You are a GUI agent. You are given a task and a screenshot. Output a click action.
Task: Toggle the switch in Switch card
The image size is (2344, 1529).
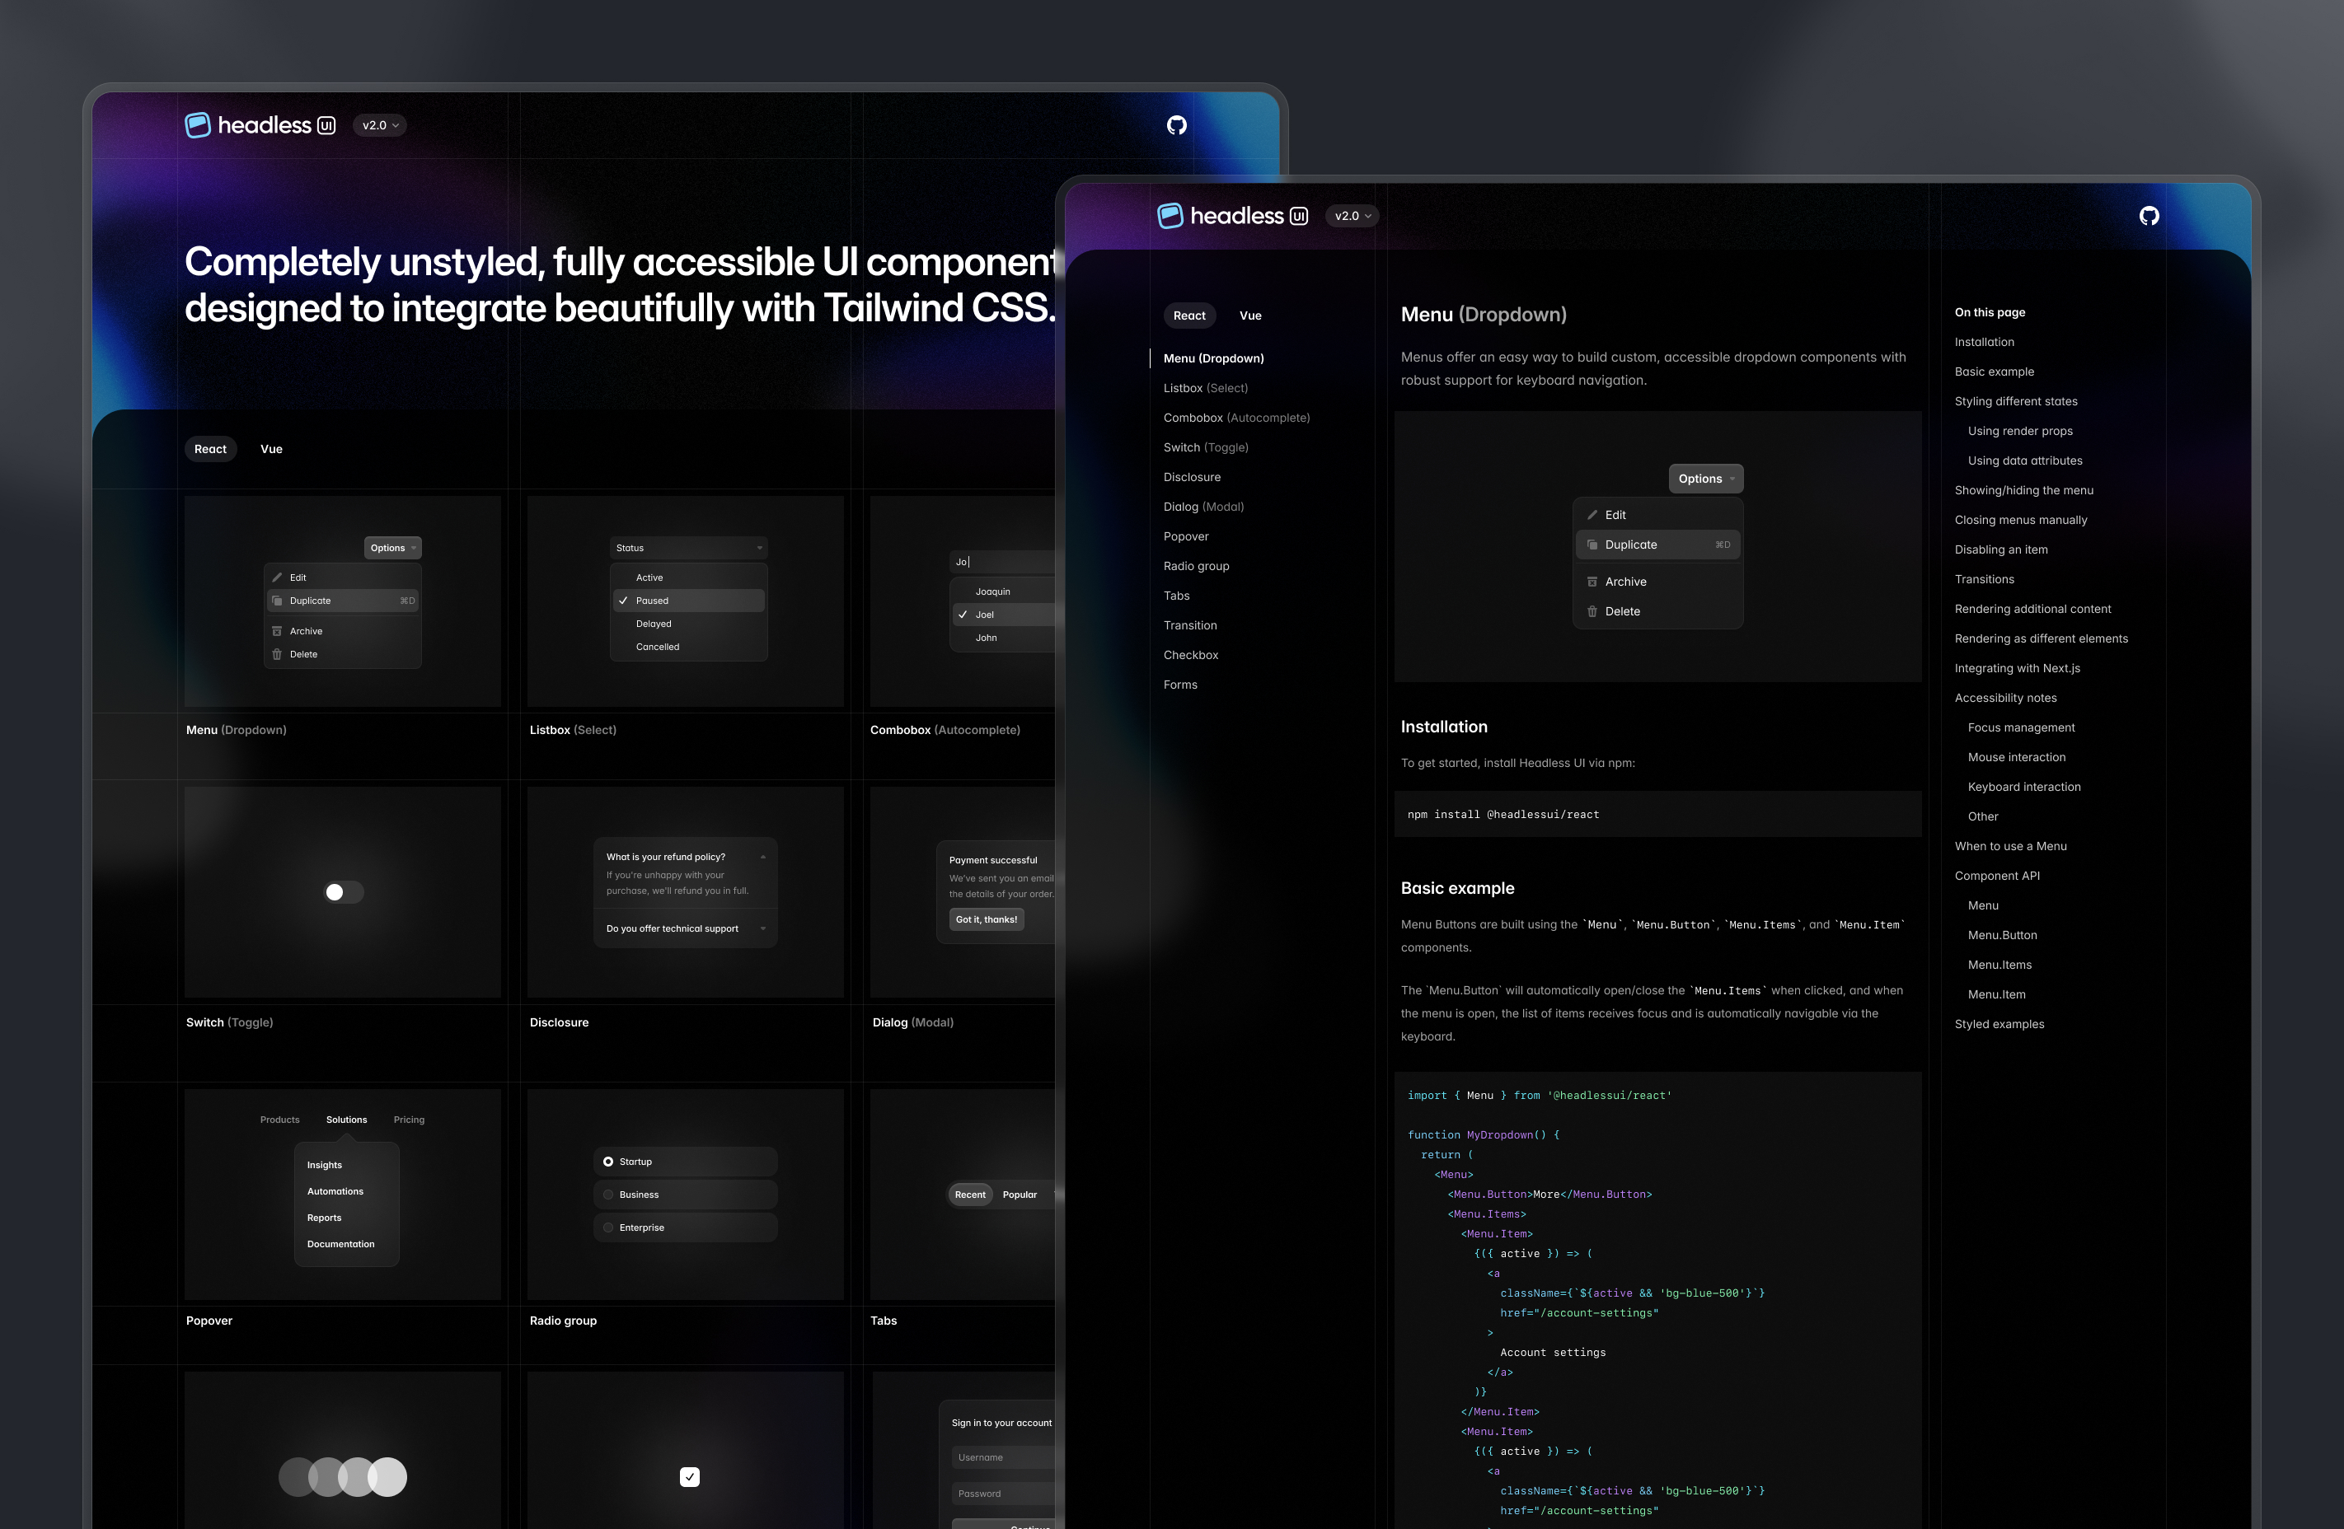(344, 892)
